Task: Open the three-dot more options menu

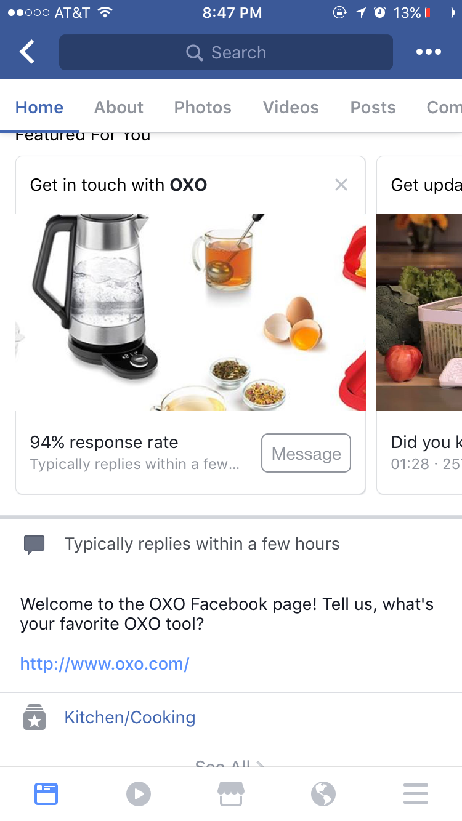Action: 428,52
